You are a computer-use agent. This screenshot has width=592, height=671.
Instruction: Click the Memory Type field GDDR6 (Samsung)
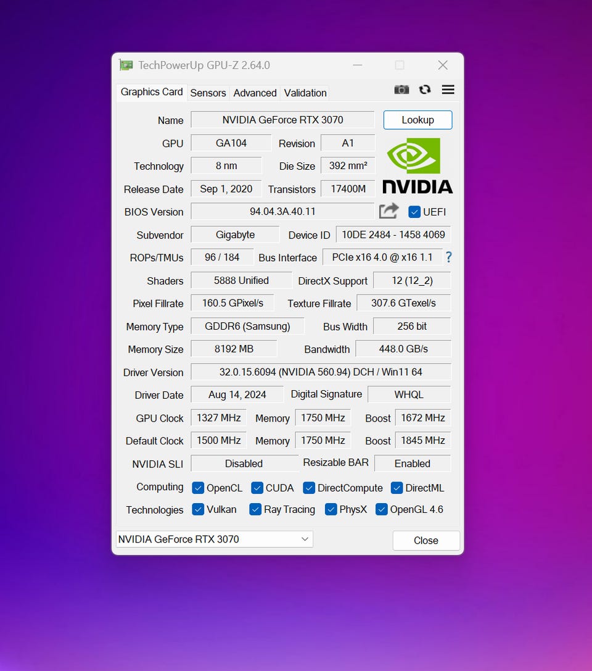pos(247,326)
